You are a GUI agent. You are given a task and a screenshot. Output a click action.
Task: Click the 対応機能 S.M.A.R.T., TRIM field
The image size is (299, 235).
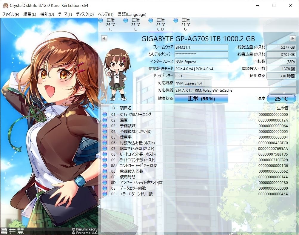tap(235, 90)
